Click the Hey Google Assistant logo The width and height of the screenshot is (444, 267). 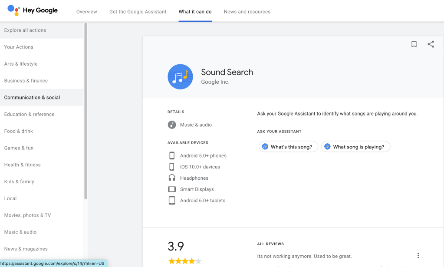(13, 11)
